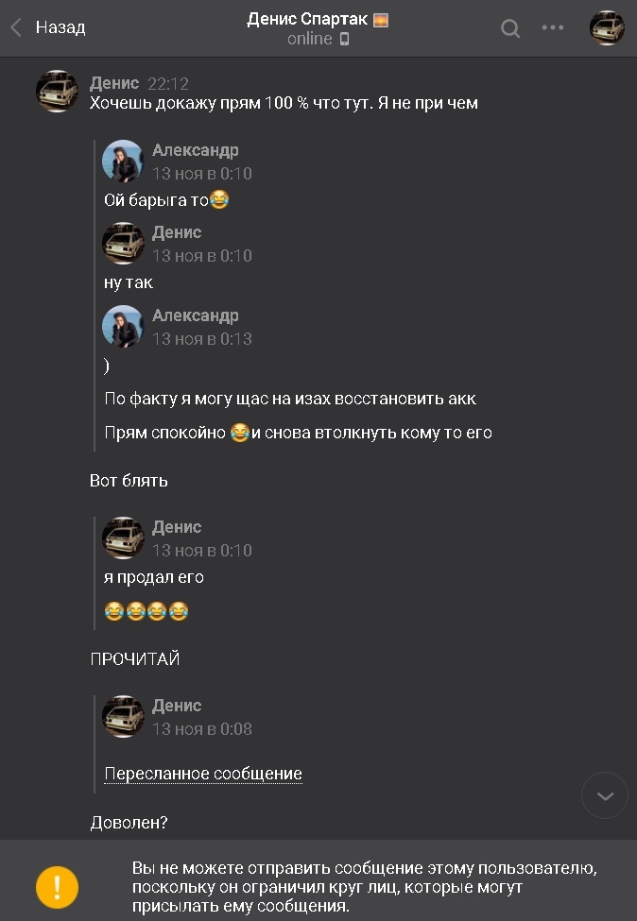637x921 pixels.
Task: Tap Денис avatar above я продал его
Action: tap(123, 537)
